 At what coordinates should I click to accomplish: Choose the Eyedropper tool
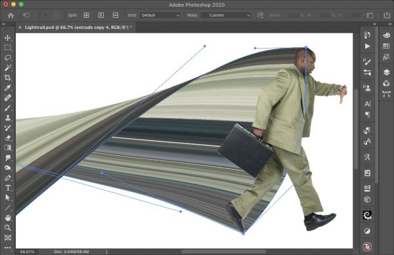click(x=7, y=87)
